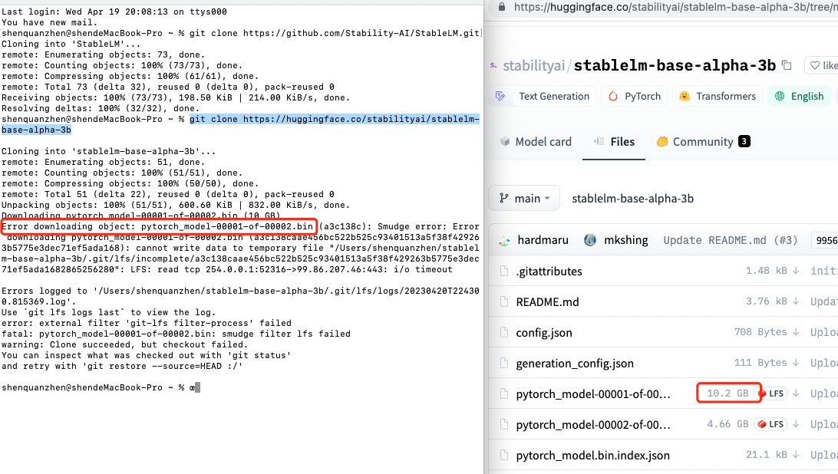Image resolution: width=838 pixels, height=474 pixels.
Task: Open the stabilityai organization link
Action: (x=533, y=66)
